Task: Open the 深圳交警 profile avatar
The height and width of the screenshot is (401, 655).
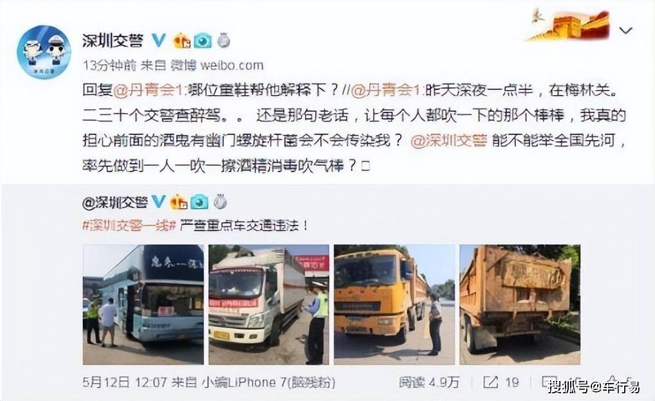Action: tap(44, 52)
